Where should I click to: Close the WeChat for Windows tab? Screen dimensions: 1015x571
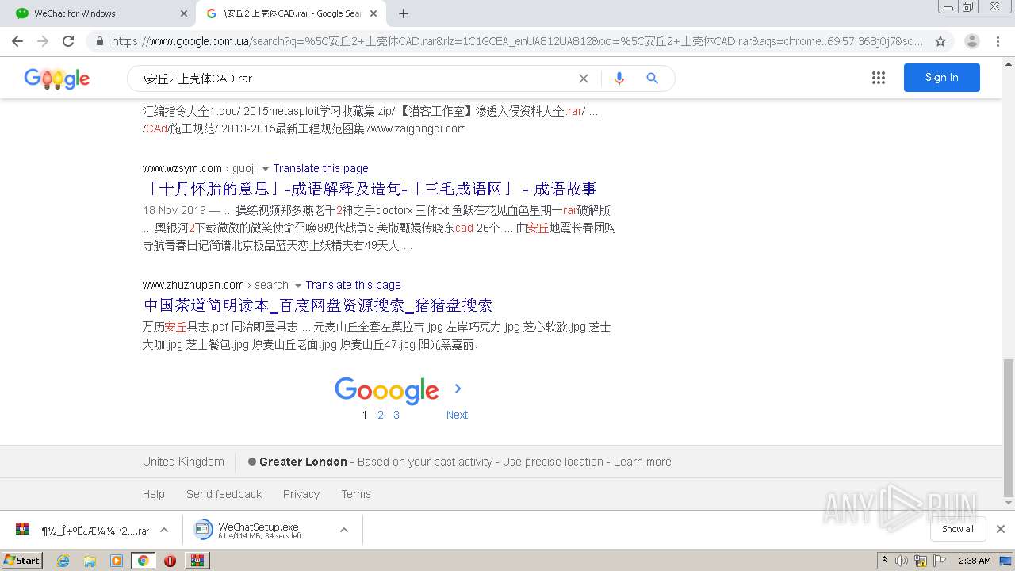[x=184, y=13]
